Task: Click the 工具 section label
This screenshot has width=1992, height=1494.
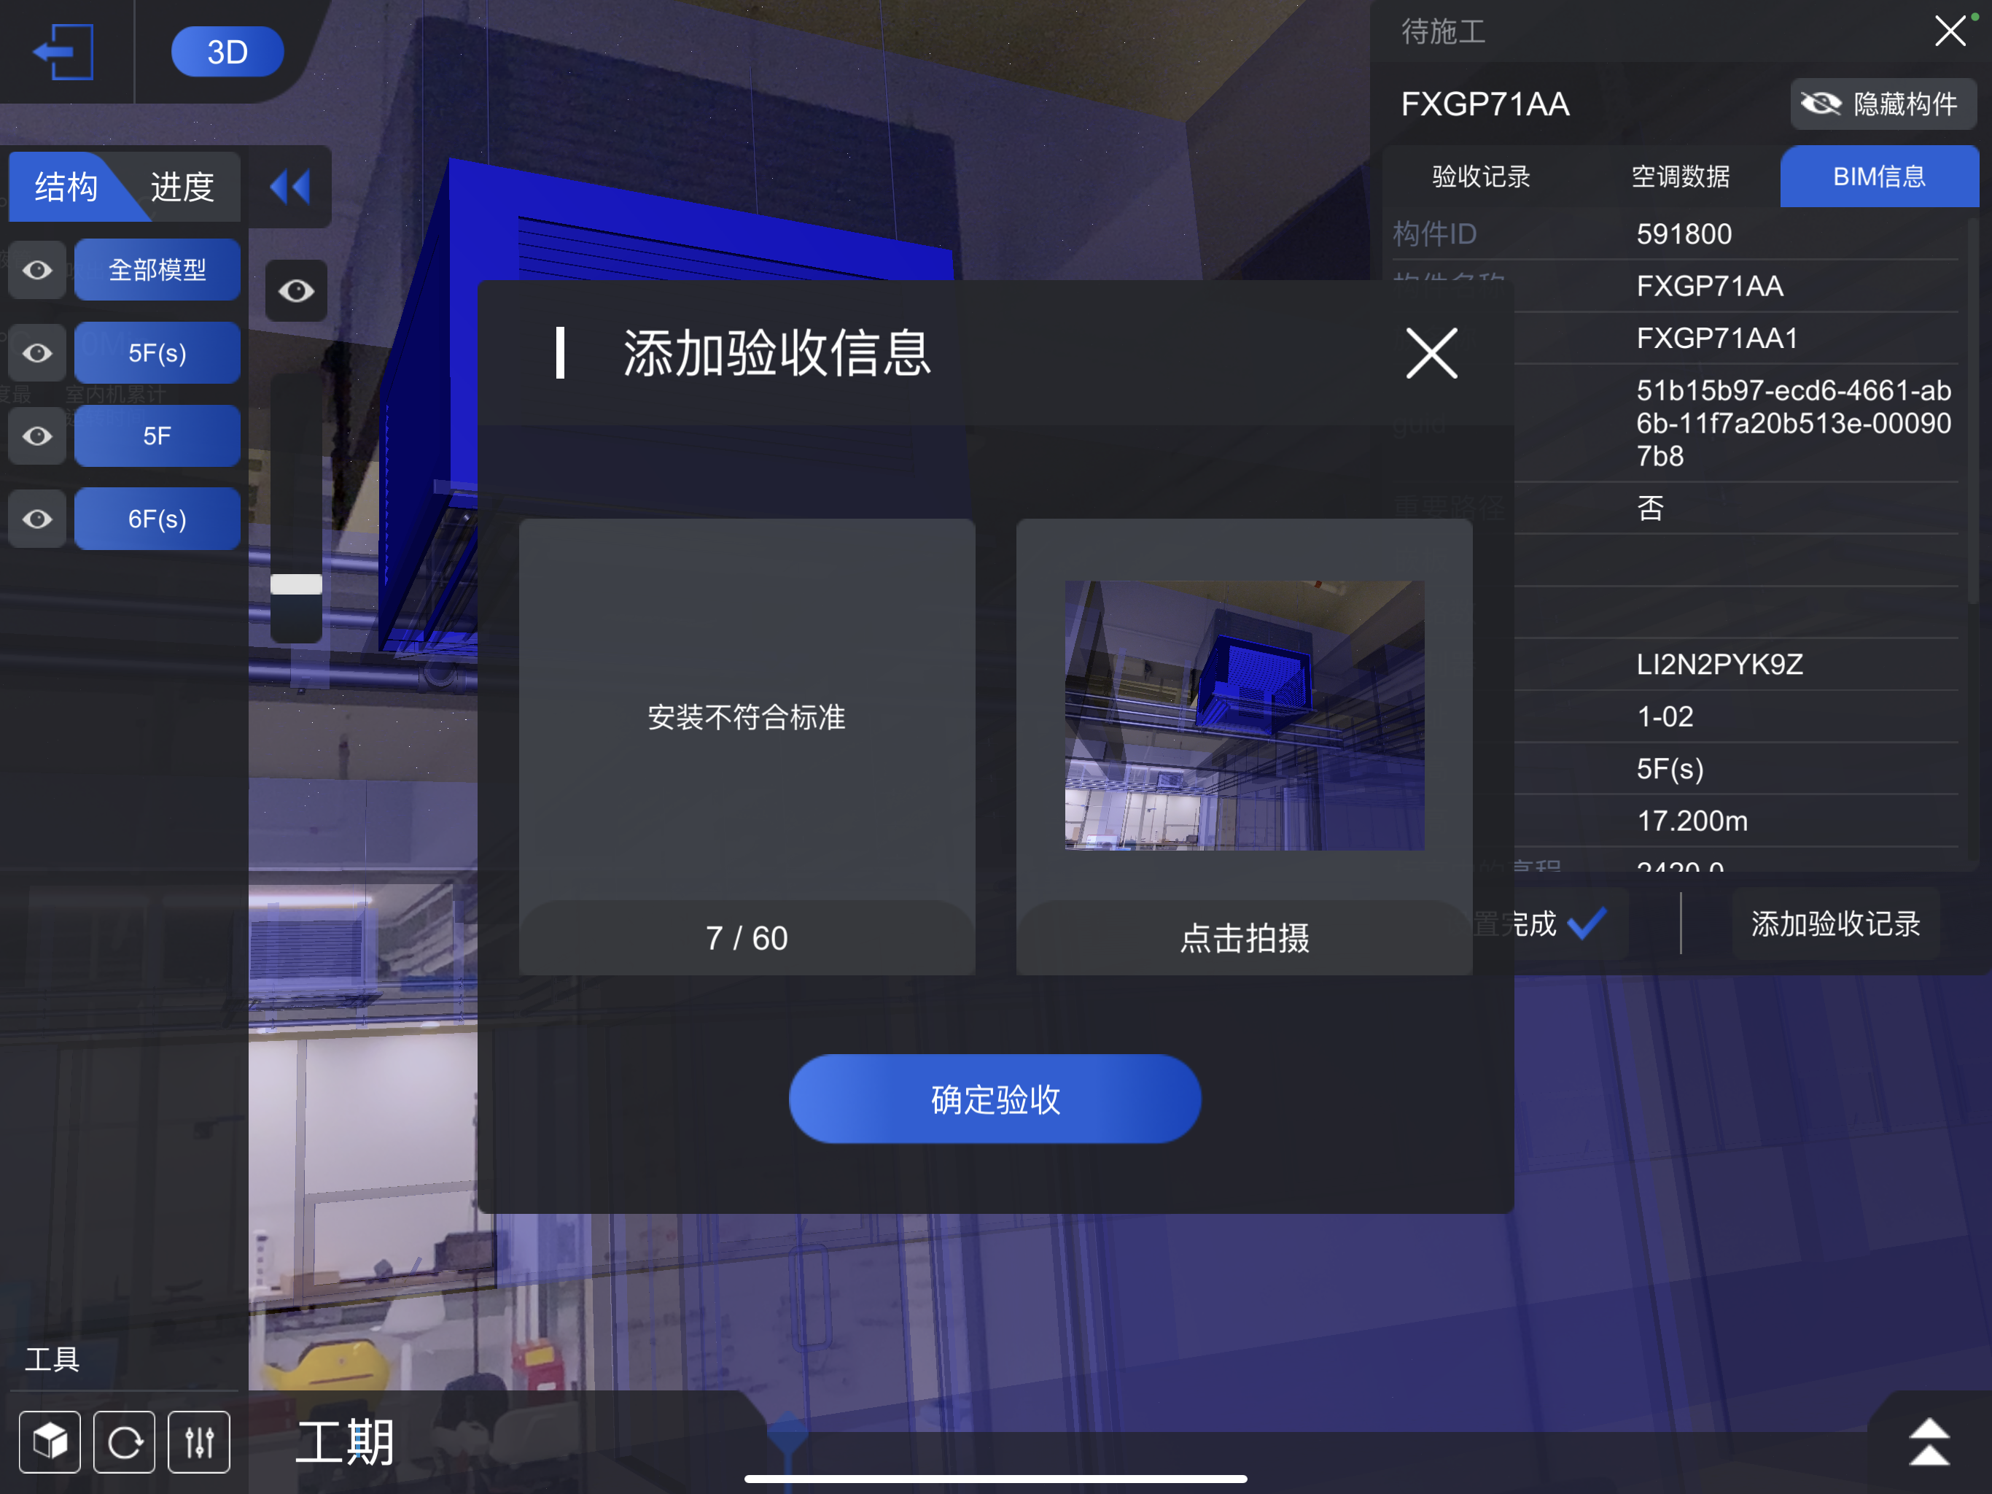Action: pos(51,1359)
